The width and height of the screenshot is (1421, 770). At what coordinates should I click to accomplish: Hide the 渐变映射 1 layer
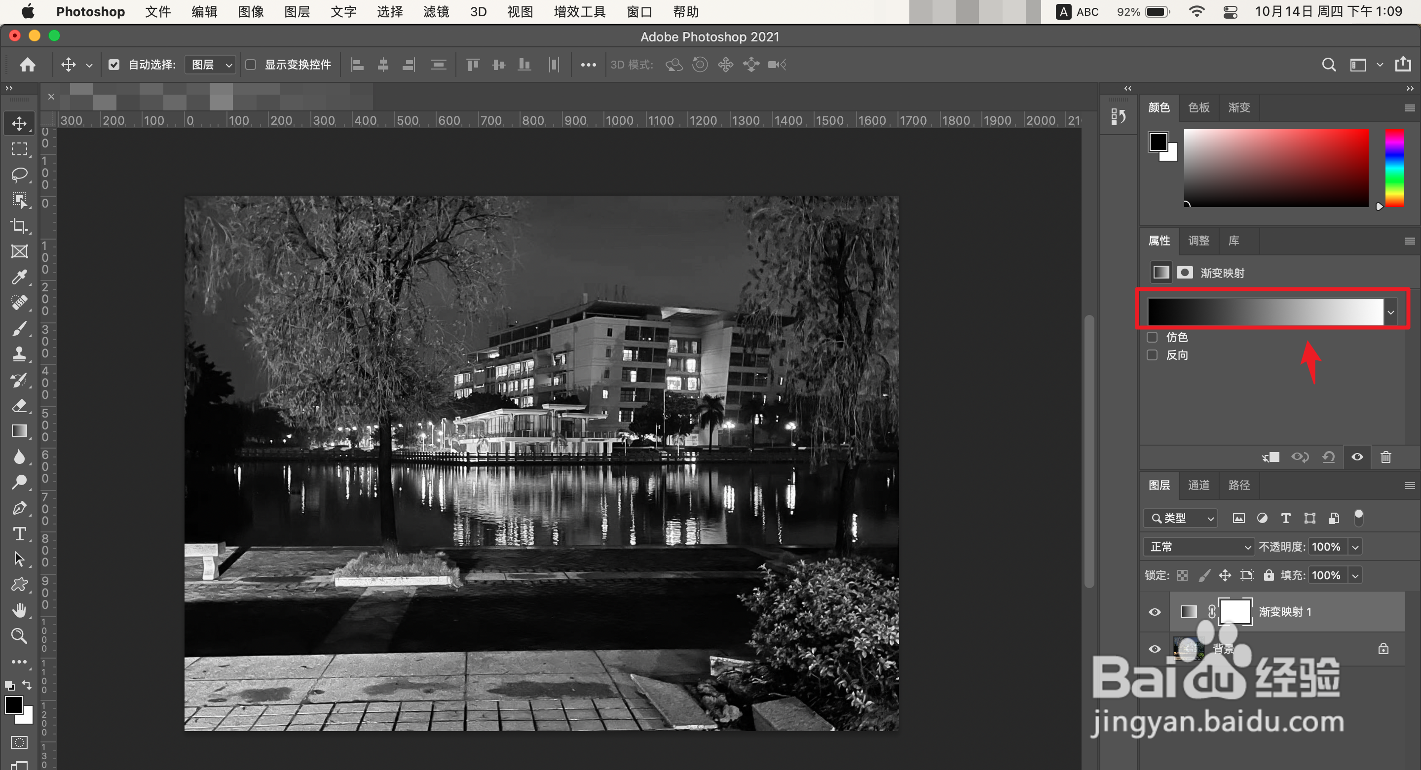(x=1155, y=612)
